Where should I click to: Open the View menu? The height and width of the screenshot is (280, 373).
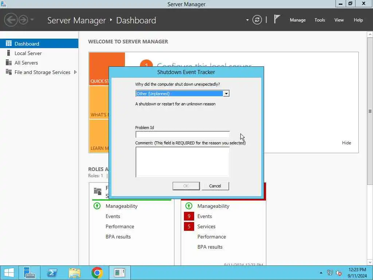pos(339,20)
